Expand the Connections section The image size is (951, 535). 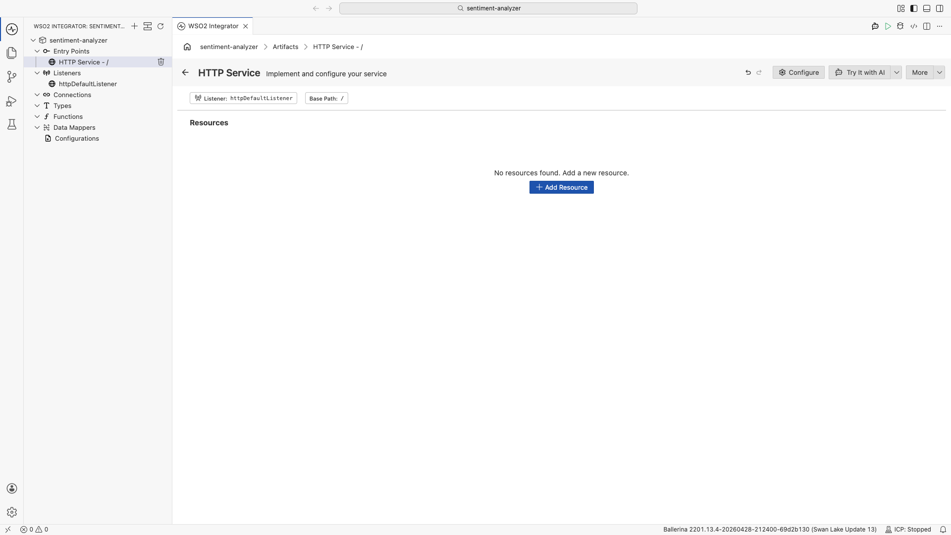pyautogui.click(x=37, y=95)
